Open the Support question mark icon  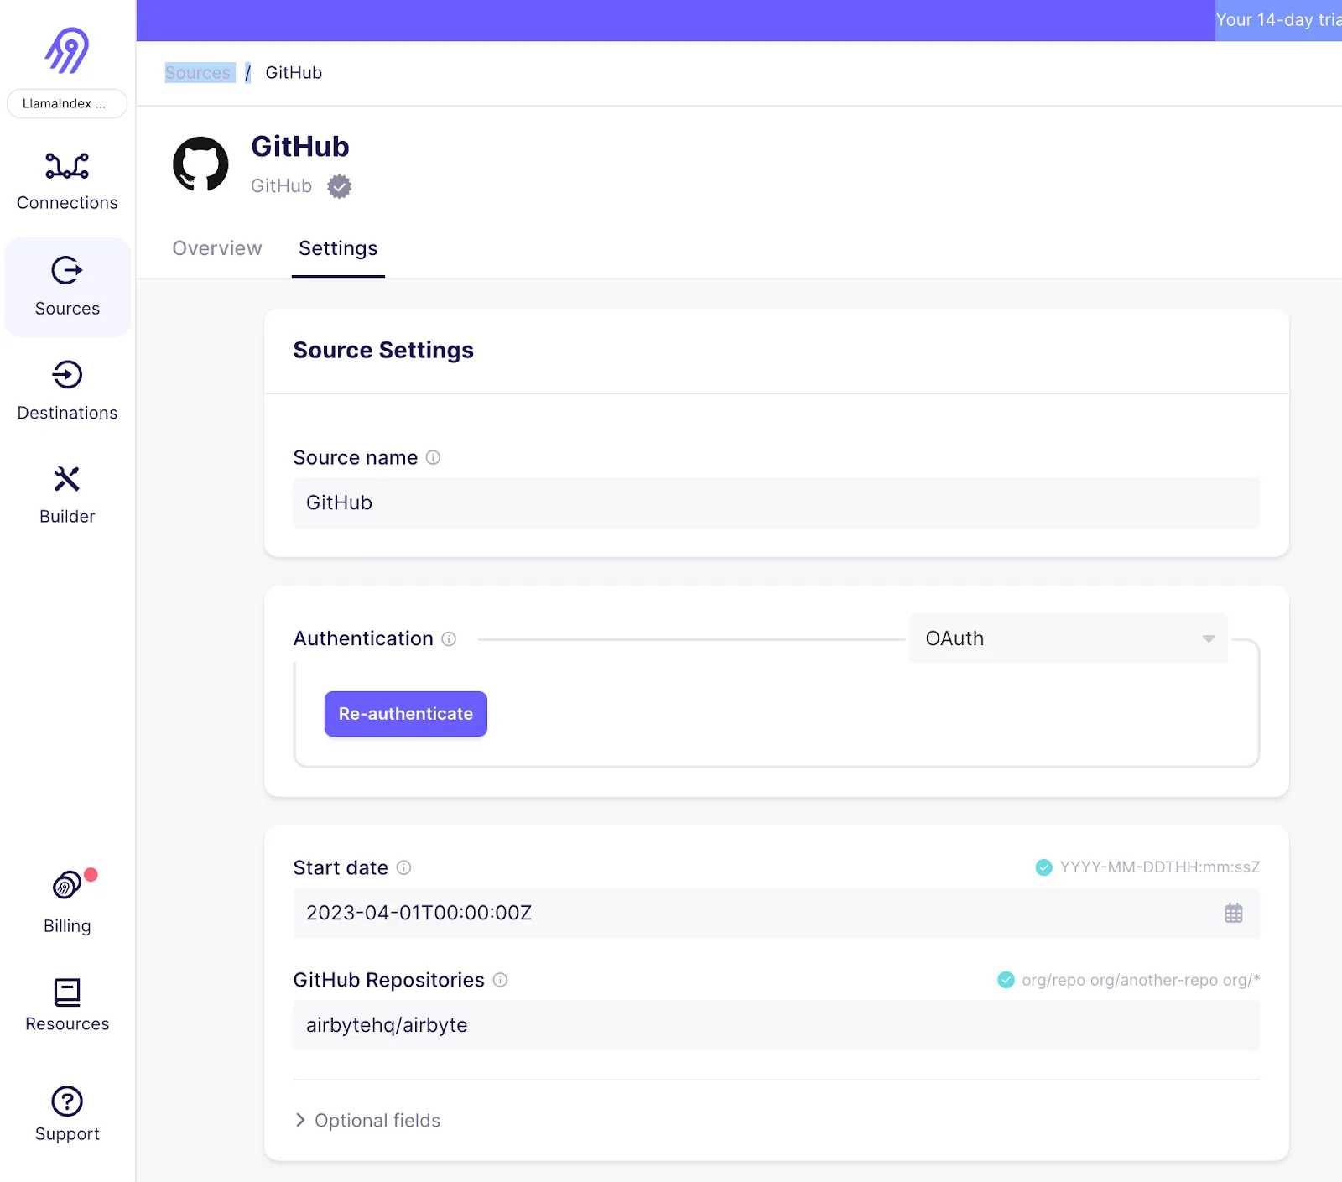tap(67, 1101)
